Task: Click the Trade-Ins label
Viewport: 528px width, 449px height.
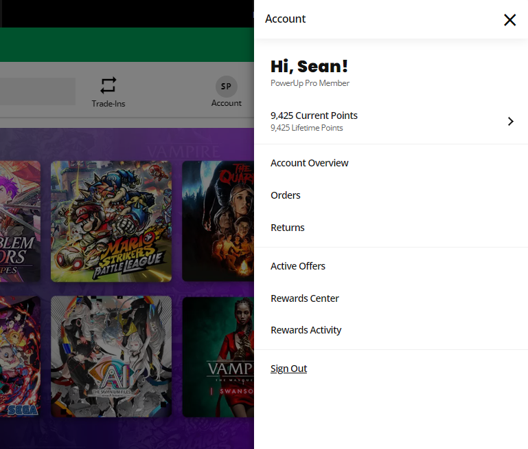Action: 108,104
